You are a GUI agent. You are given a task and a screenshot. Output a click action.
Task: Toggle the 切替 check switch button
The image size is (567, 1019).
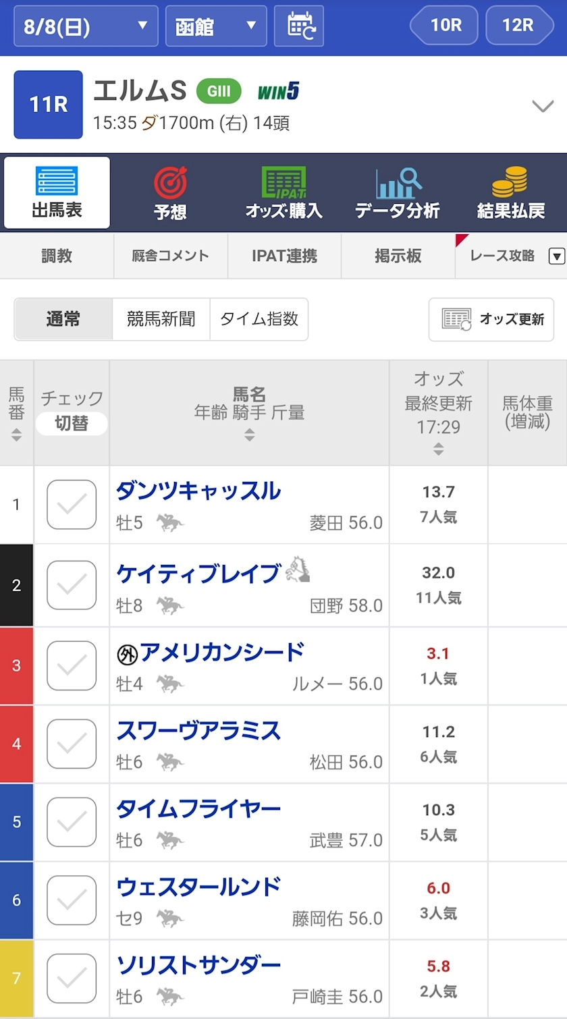pyautogui.click(x=72, y=423)
